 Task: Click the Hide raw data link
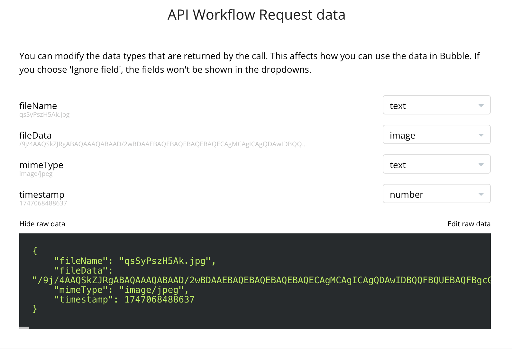pyautogui.click(x=42, y=224)
